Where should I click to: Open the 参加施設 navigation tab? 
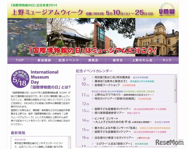(44, 60)
